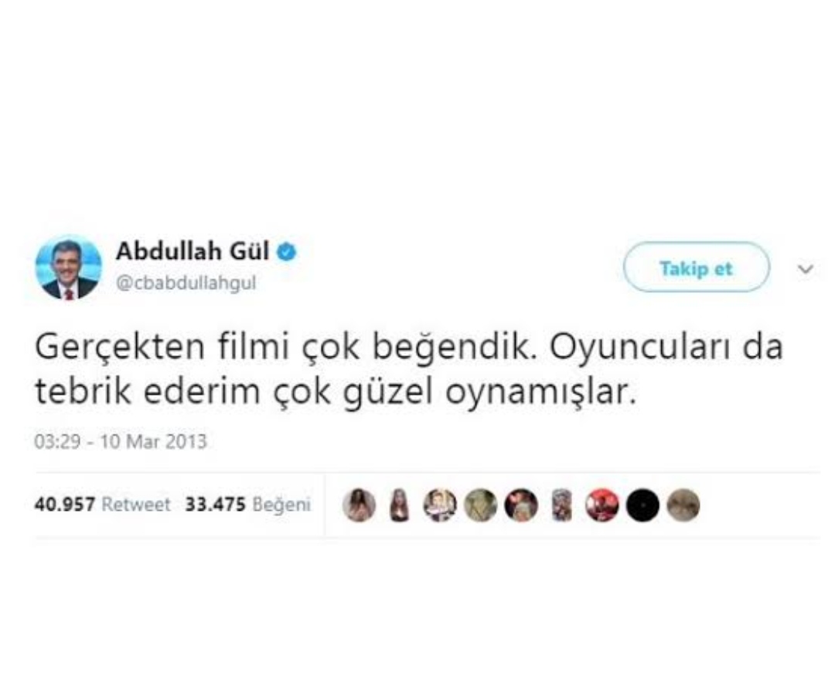Screen dimensions: 835x680
Task: View the 33.475 Beğeni list
Action: tap(247, 504)
